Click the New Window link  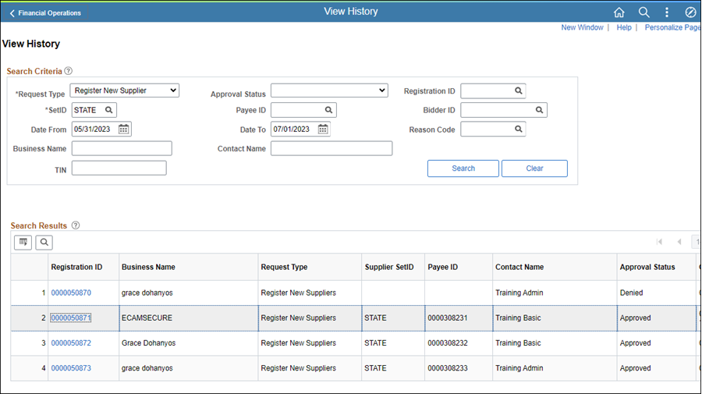point(582,27)
